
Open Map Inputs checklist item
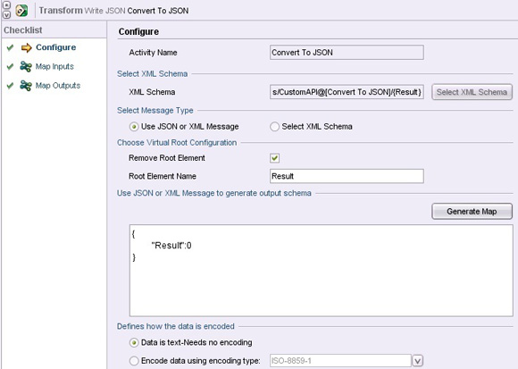(x=54, y=66)
